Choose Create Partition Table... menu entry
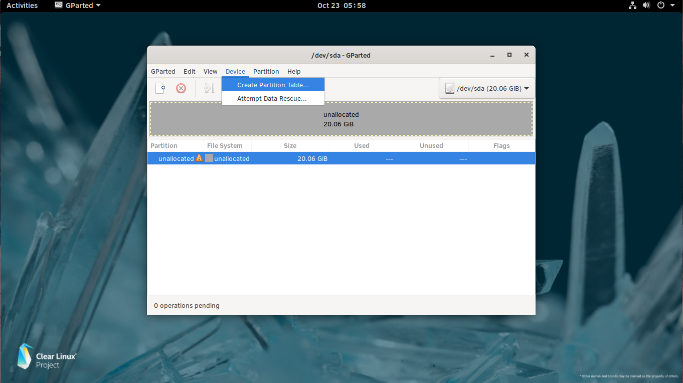This screenshot has width=683, height=383. coord(273,85)
